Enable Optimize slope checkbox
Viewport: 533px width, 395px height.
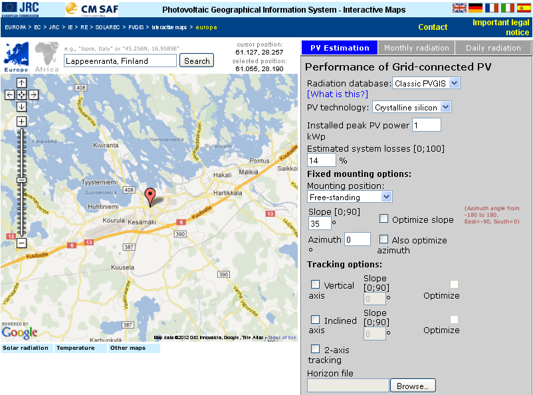383,219
